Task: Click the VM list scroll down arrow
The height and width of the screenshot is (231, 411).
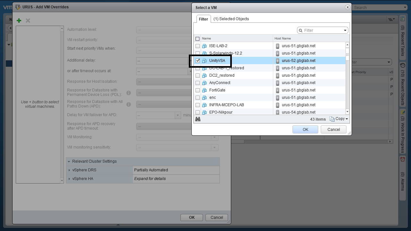Action: (347, 112)
